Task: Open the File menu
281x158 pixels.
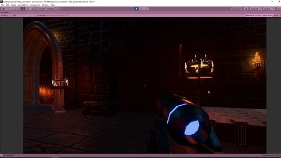Action: [2, 5]
